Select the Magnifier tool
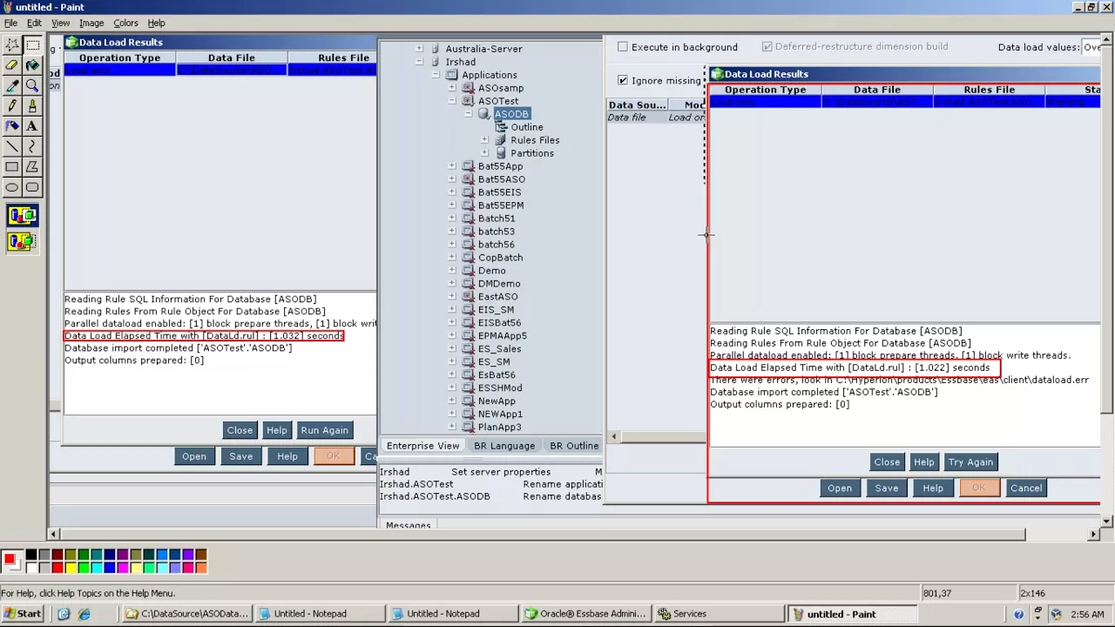This screenshot has height=627, width=1115. (32, 85)
